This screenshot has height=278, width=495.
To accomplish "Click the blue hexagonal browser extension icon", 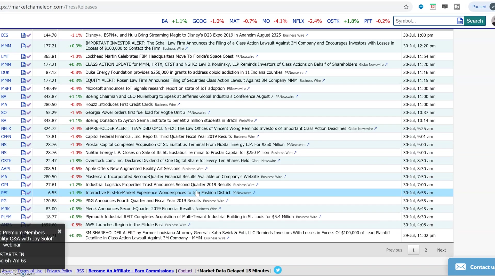I will 421,6.
